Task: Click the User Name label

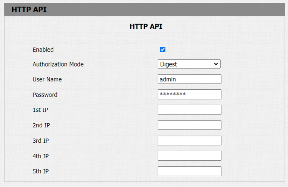Action: [47, 79]
